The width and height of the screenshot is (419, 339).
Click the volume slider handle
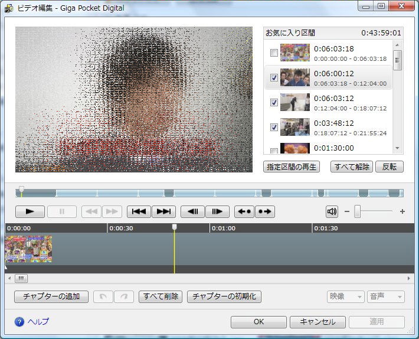click(358, 211)
